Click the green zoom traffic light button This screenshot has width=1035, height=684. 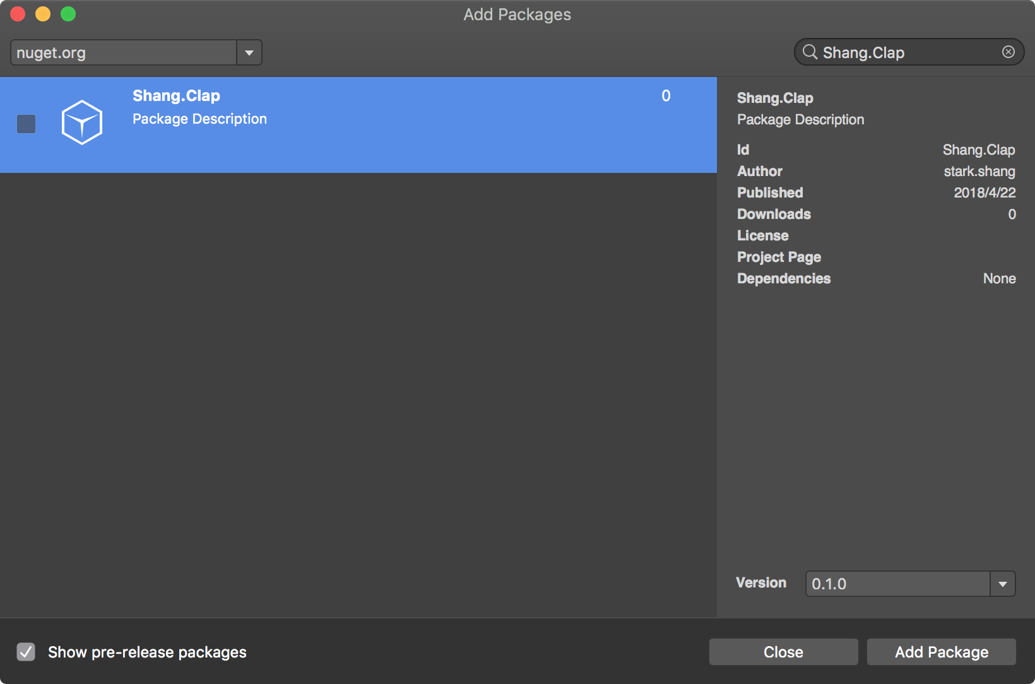pos(68,13)
